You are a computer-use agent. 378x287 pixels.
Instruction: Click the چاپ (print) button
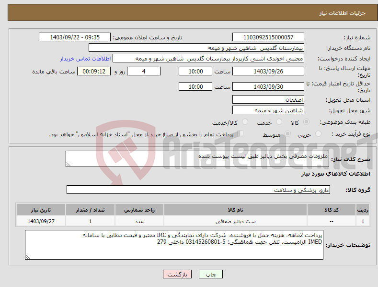pos(210,274)
